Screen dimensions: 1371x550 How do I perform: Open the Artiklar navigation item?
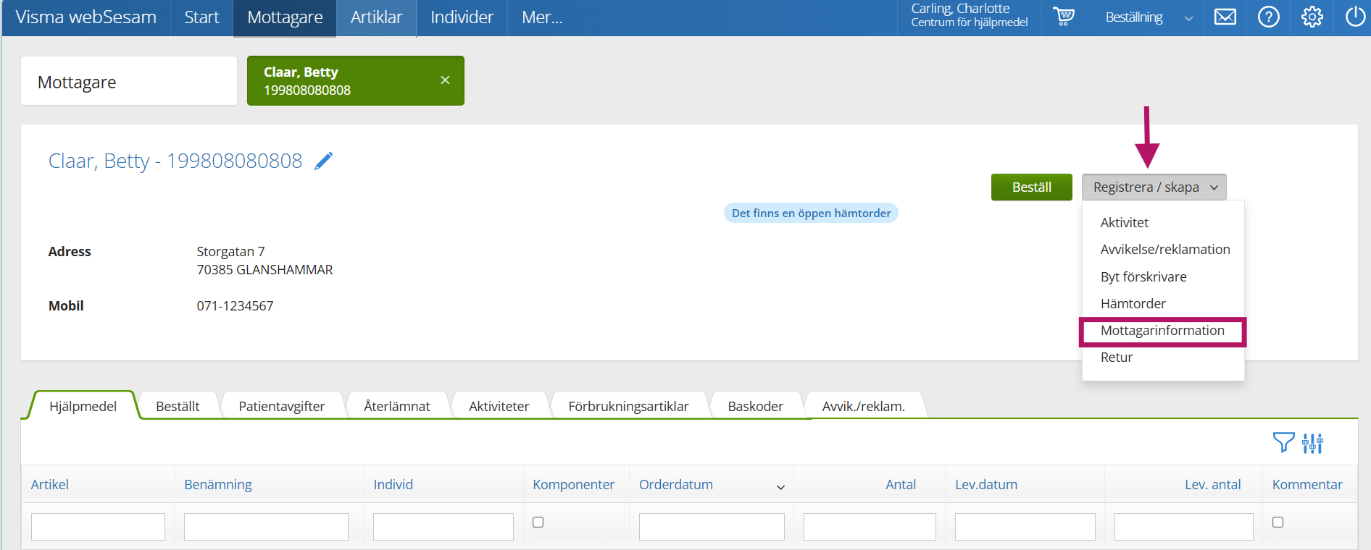pyautogui.click(x=376, y=17)
